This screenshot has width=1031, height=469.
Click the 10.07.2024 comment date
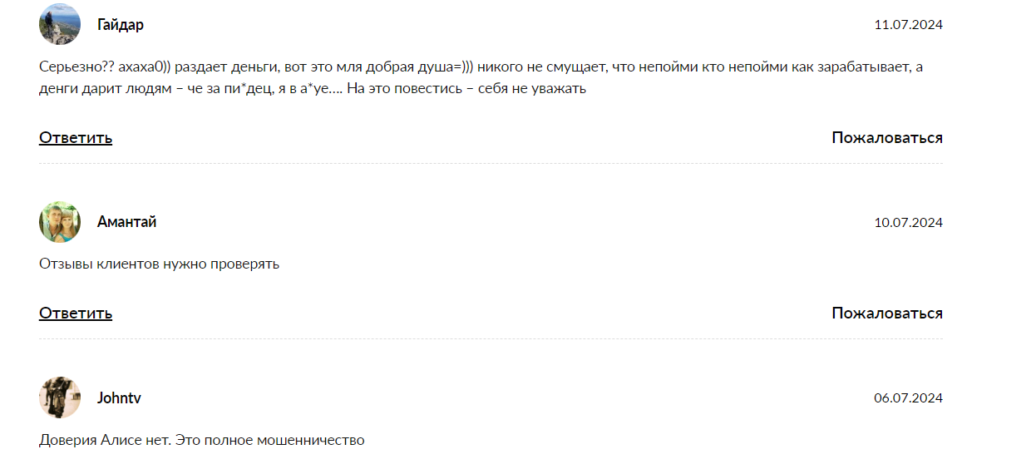pos(908,223)
